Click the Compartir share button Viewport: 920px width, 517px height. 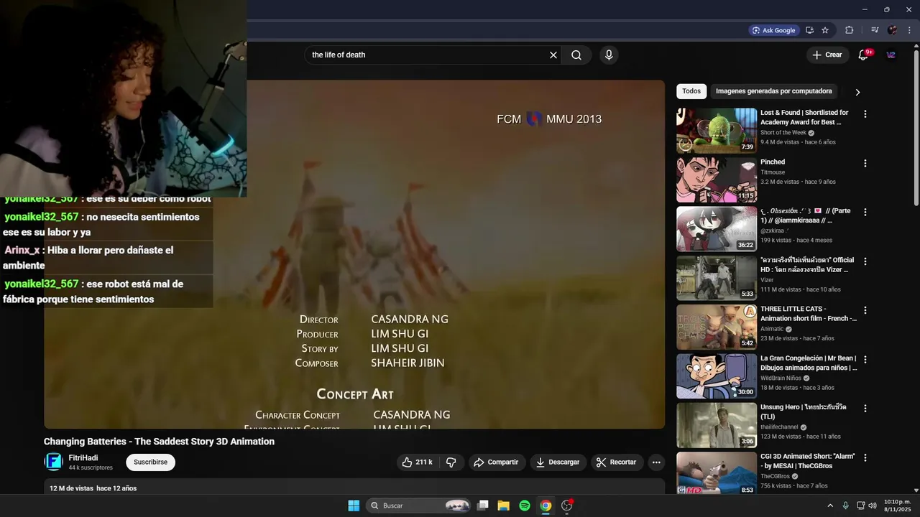[x=496, y=462]
